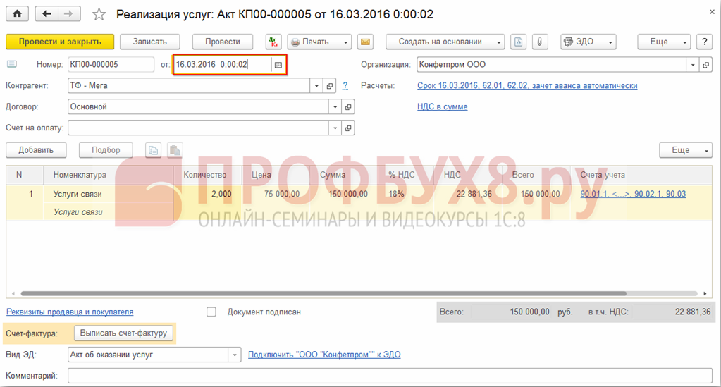Click contractor help question mark link
This screenshot has width=721, height=387.
(345, 85)
